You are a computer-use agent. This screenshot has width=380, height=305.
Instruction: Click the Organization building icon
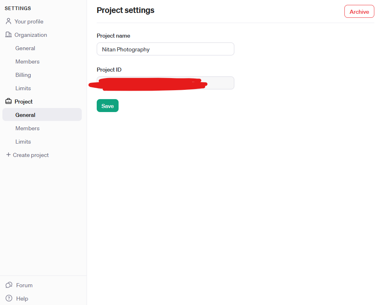(8, 35)
